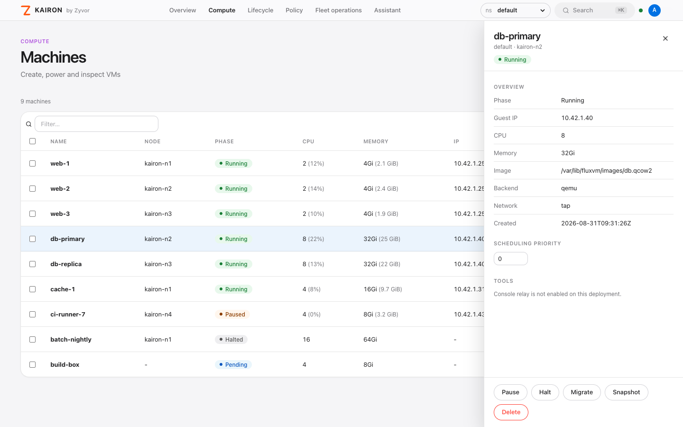The image size is (683, 427).
Task: Open the Lifecycle tab
Action: tap(260, 10)
